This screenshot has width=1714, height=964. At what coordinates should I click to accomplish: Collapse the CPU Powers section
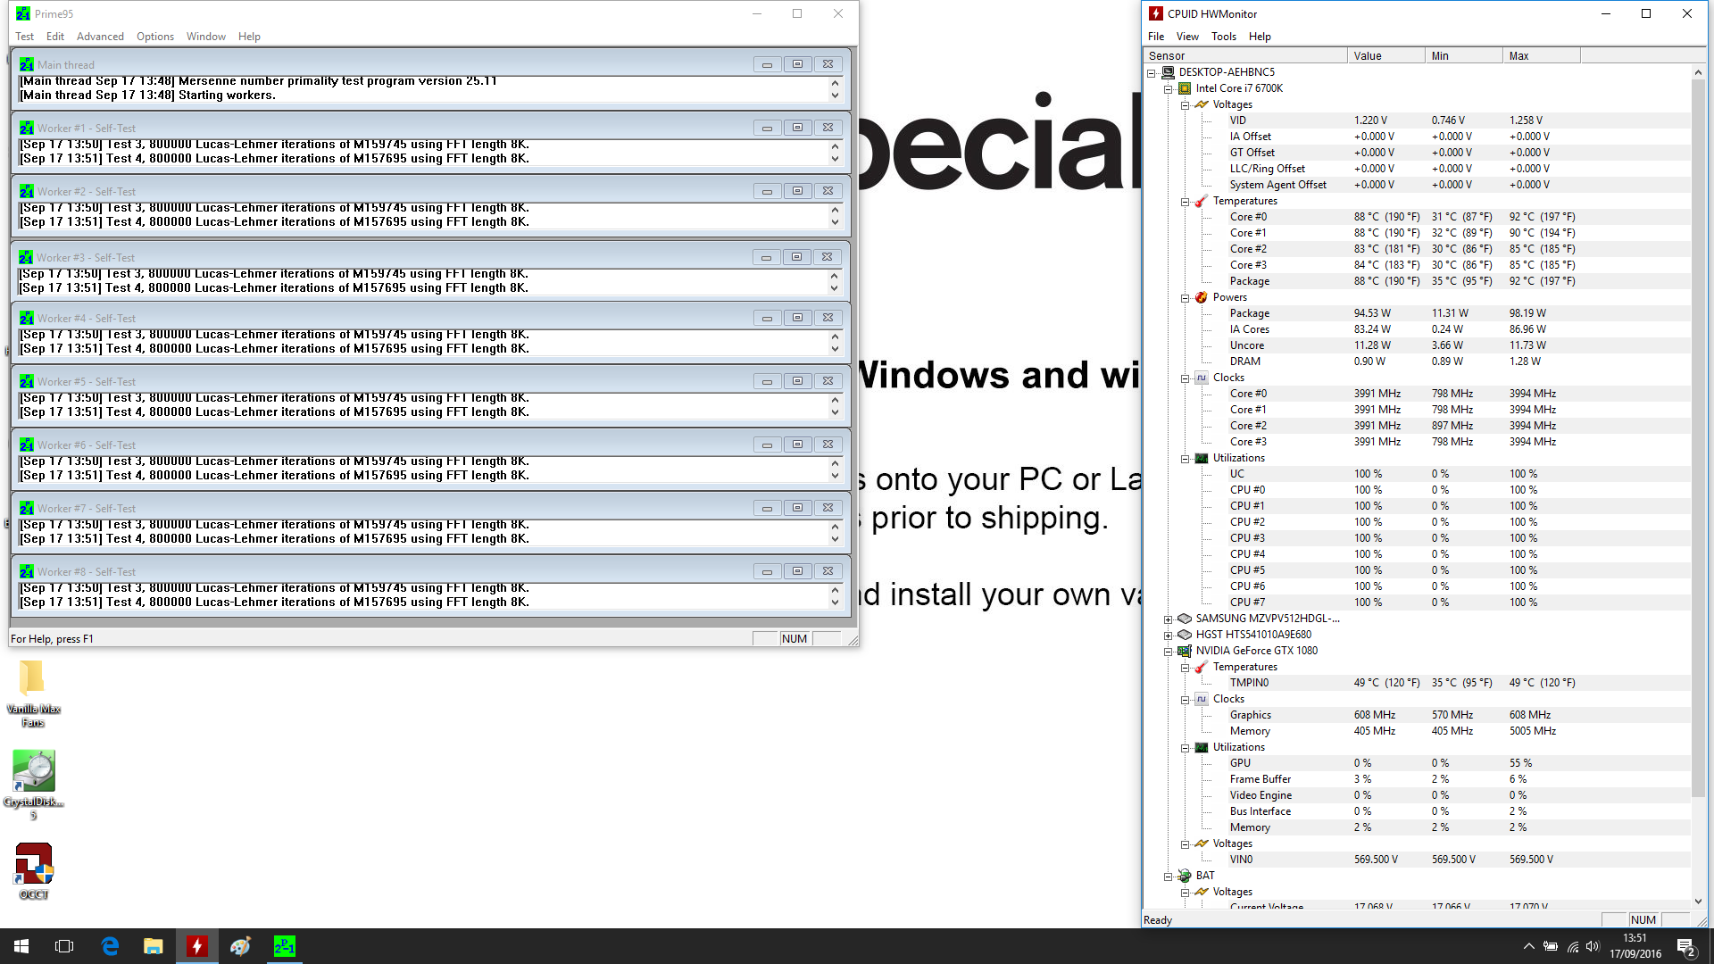pos(1185,297)
